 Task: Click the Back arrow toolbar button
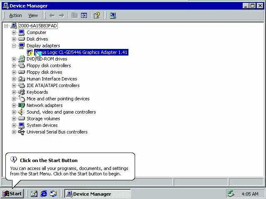pyautogui.click(x=52, y=16)
